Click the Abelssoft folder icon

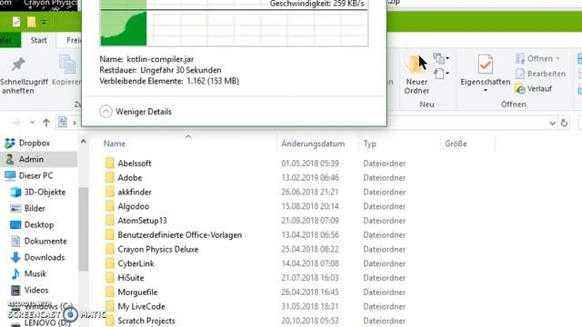point(109,163)
